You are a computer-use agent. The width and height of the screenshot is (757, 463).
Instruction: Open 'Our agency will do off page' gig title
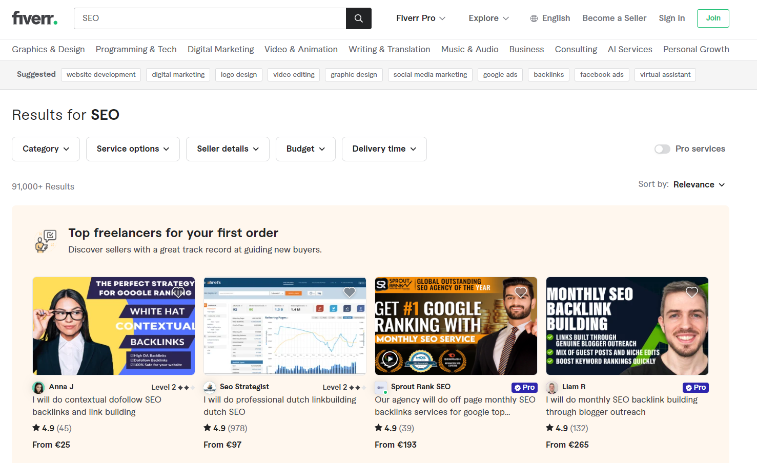coord(455,406)
